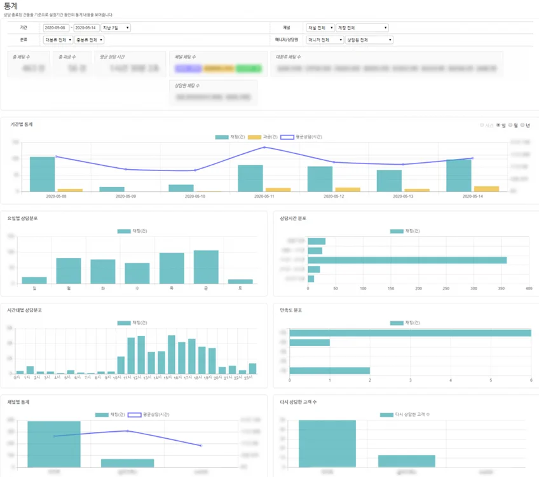Toggle yellow 과금(건) legend in 기간별 통계
The image size is (539, 477).
click(x=262, y=137)
